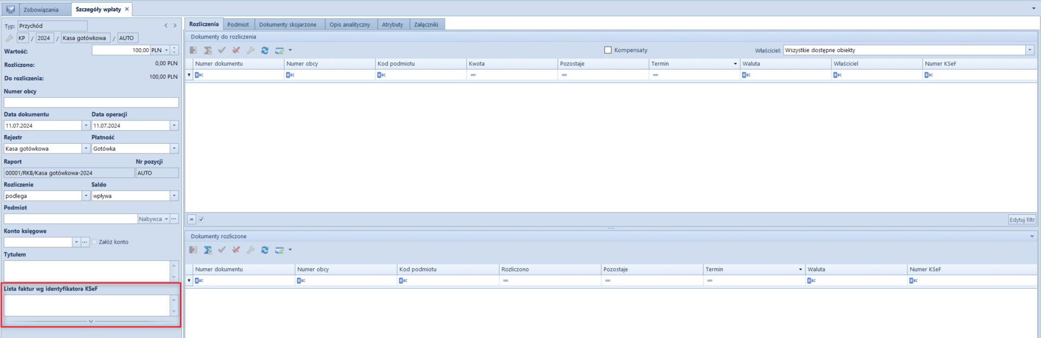Image resolution: width=1041 pixels, height=338 pixels.
Task: Open the Opis analityczny tab
Action: 349,24
